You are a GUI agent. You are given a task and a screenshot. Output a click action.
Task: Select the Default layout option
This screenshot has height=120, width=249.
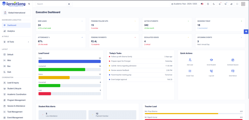pos(16,55)
